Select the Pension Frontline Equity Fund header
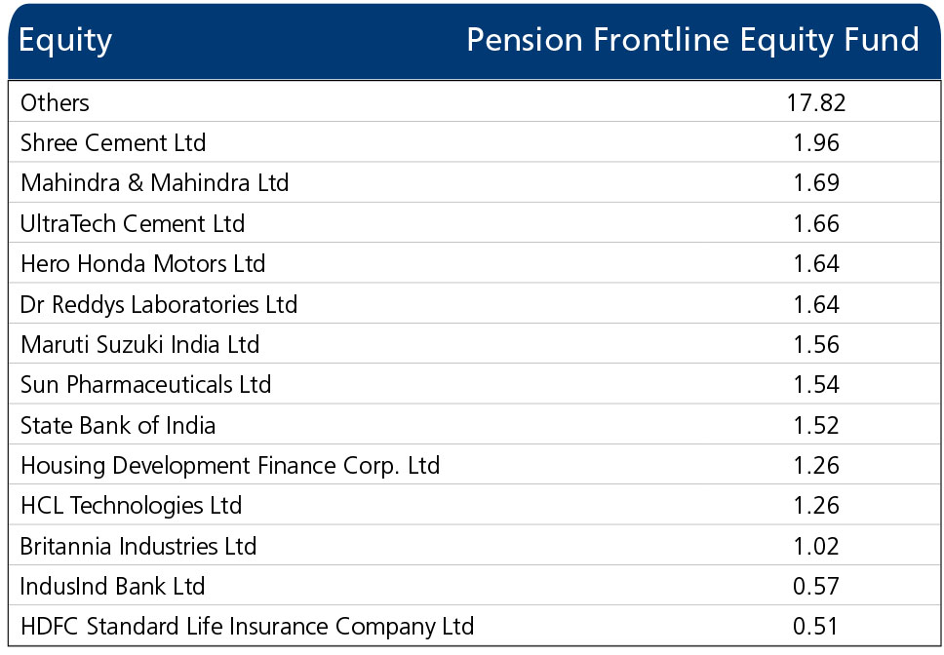This screenshot has width=944, height=655. (693, 40)
